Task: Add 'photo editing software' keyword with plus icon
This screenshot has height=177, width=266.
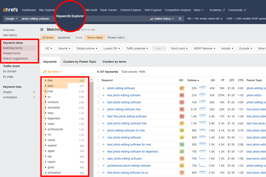Action: point(103,88)
